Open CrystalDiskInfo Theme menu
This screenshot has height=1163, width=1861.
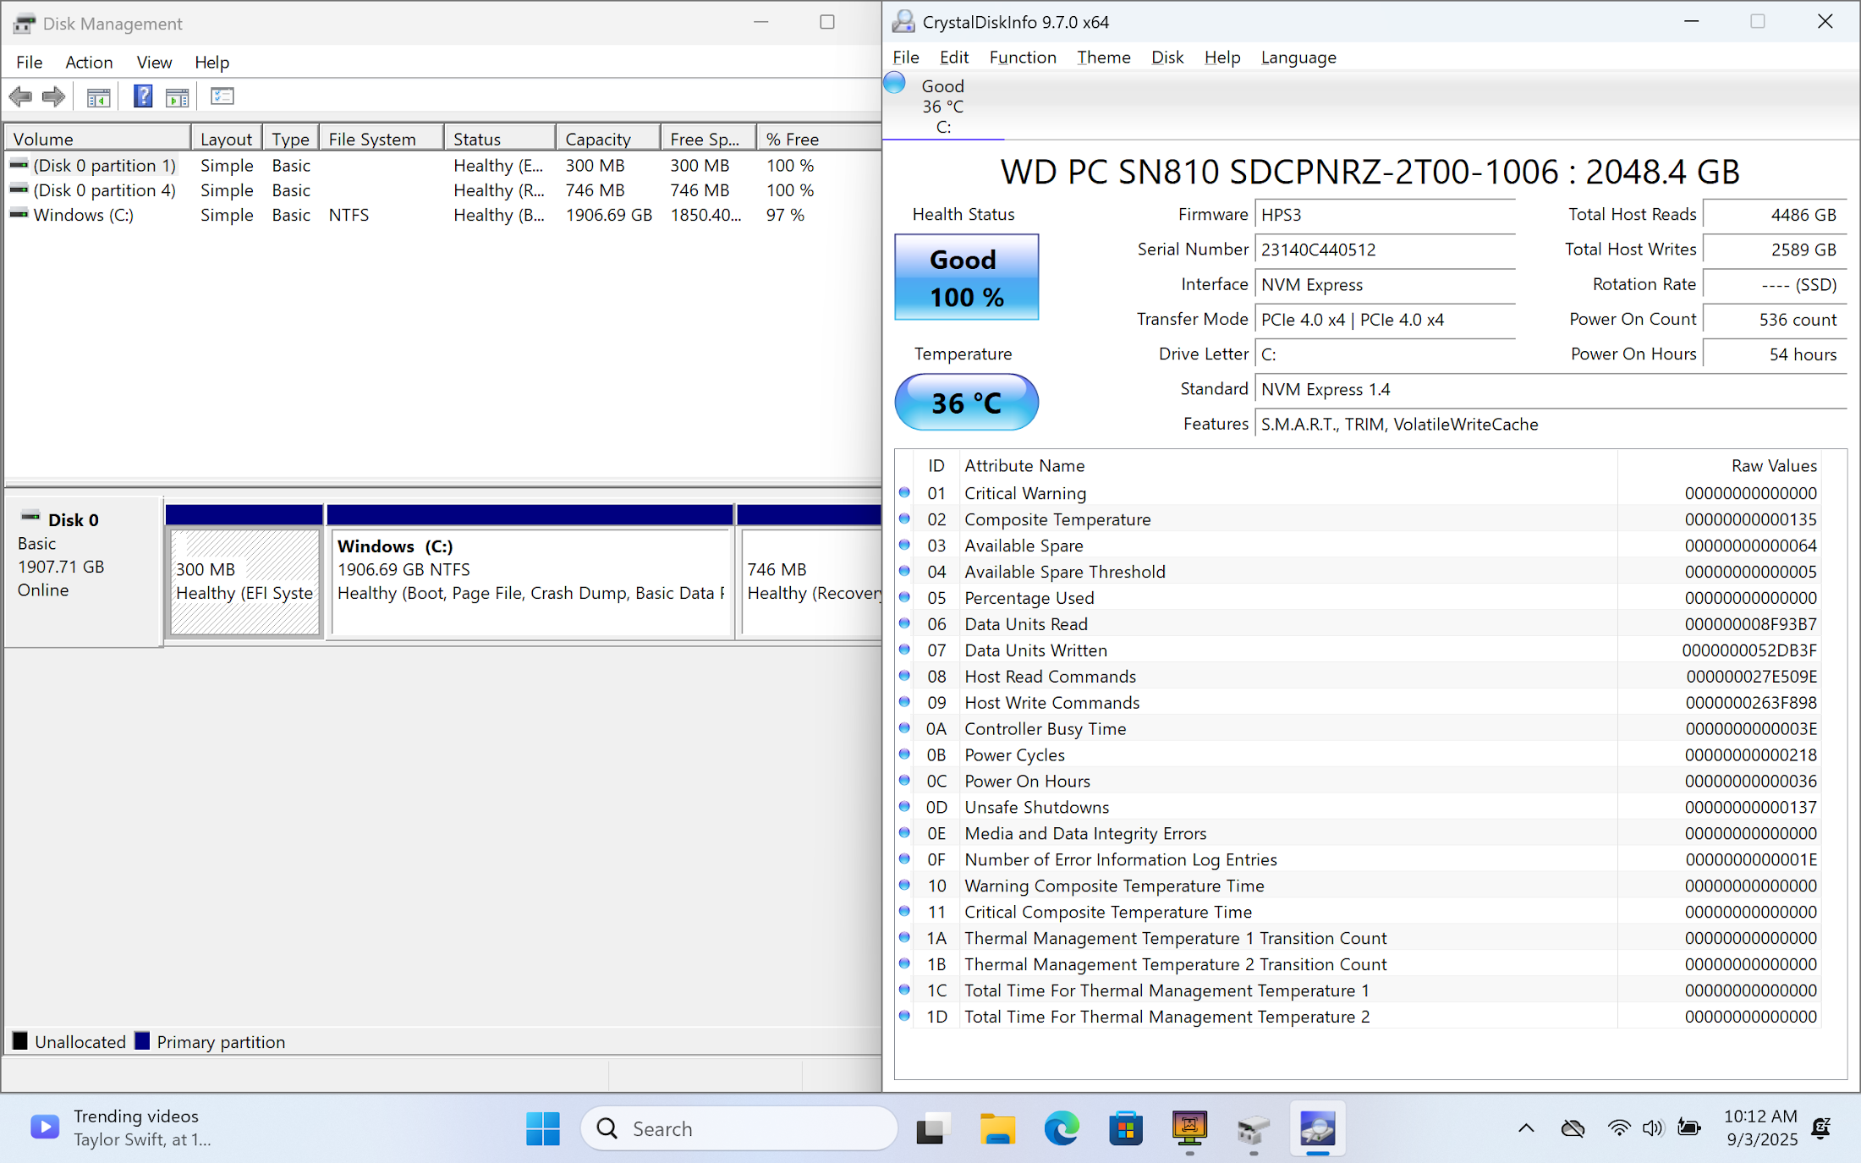[1103, 57]
